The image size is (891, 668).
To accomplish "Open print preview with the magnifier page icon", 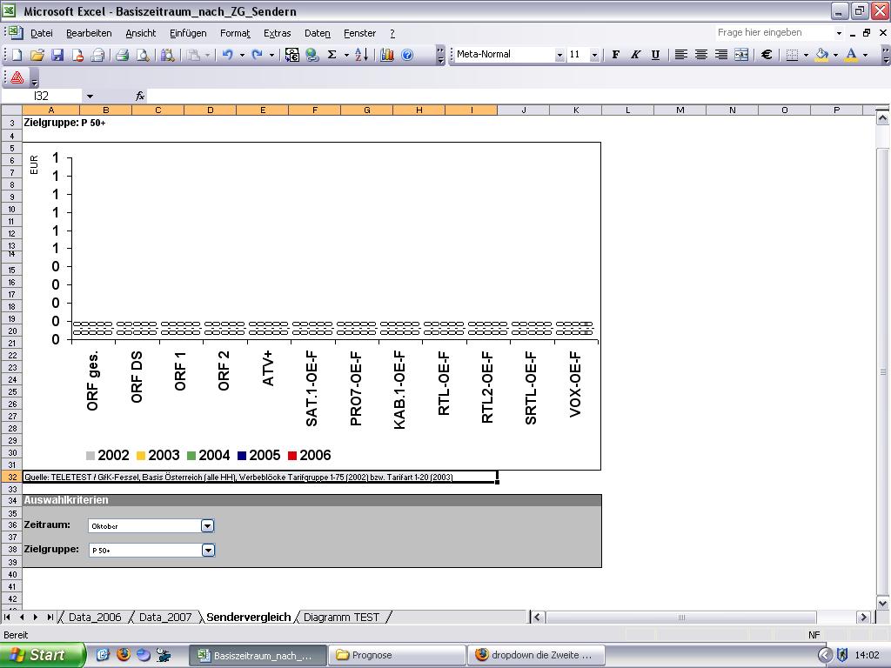I will 143,55.
